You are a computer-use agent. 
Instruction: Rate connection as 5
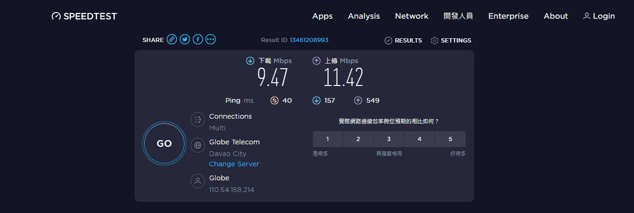point(450,139)
